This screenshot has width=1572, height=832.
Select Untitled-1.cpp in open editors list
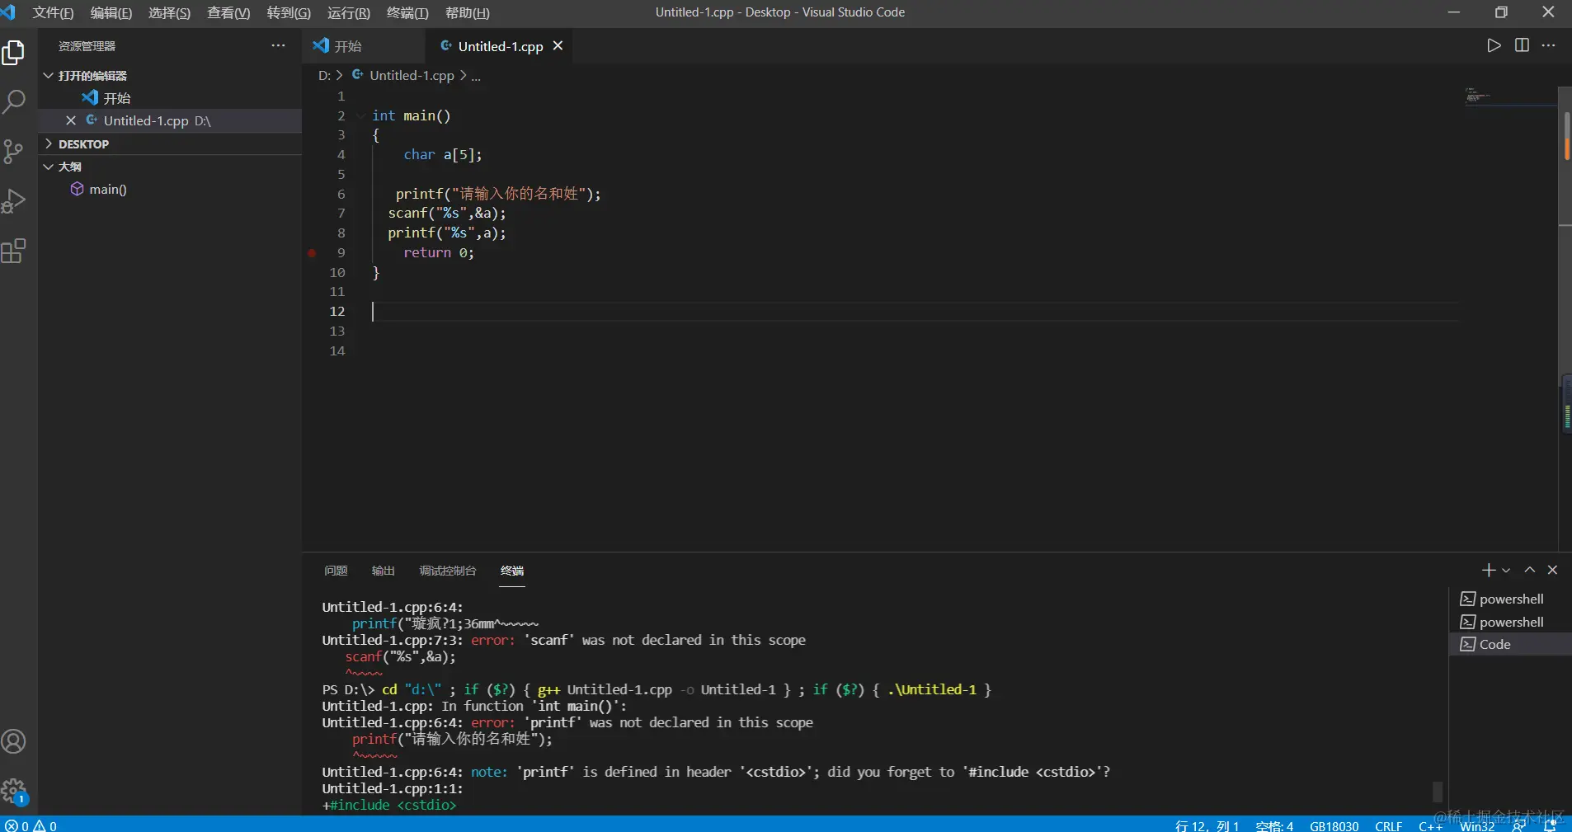coord(170,120)
